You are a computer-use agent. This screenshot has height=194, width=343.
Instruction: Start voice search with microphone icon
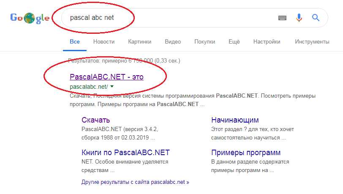(x=299, y=18)
